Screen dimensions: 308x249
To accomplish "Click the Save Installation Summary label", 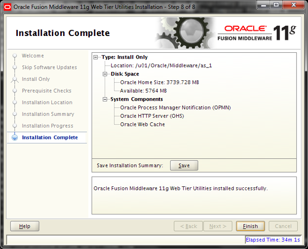I will pos(130,165).
